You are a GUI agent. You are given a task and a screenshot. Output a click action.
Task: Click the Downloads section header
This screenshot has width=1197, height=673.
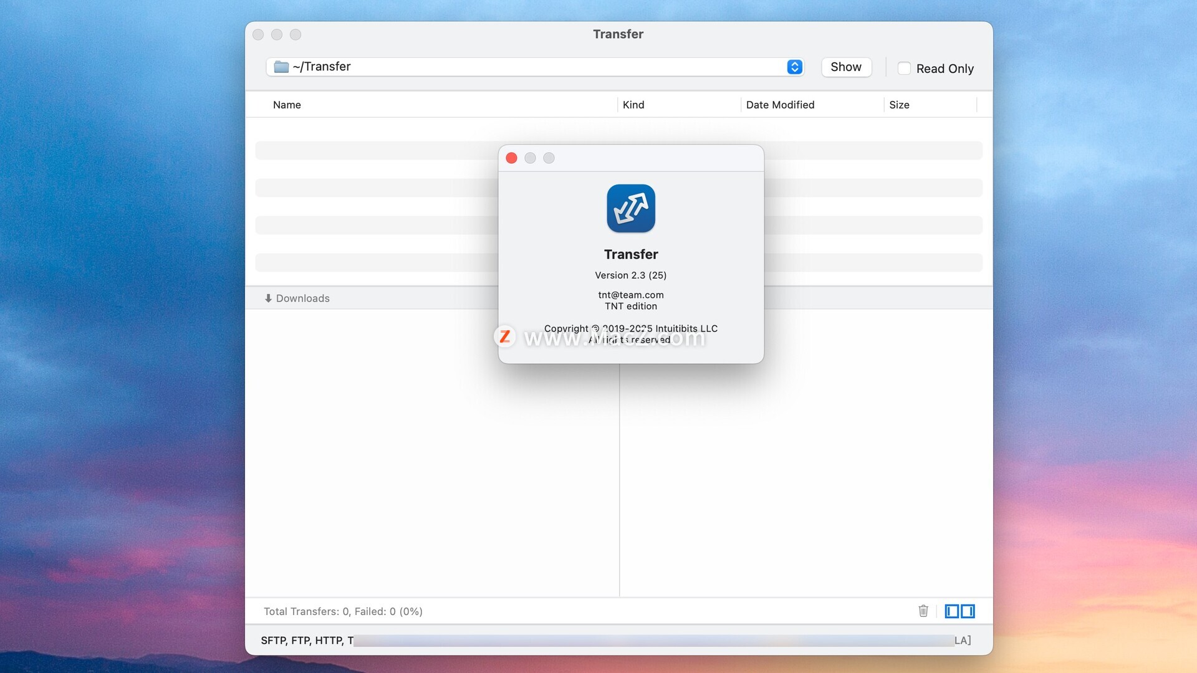[302, 298]
